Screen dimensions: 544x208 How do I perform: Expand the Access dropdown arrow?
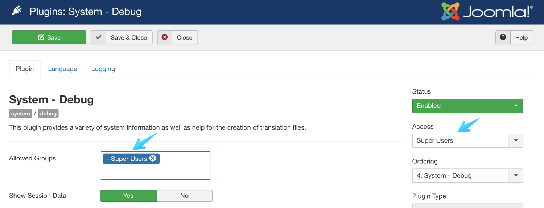pos(516,141)
